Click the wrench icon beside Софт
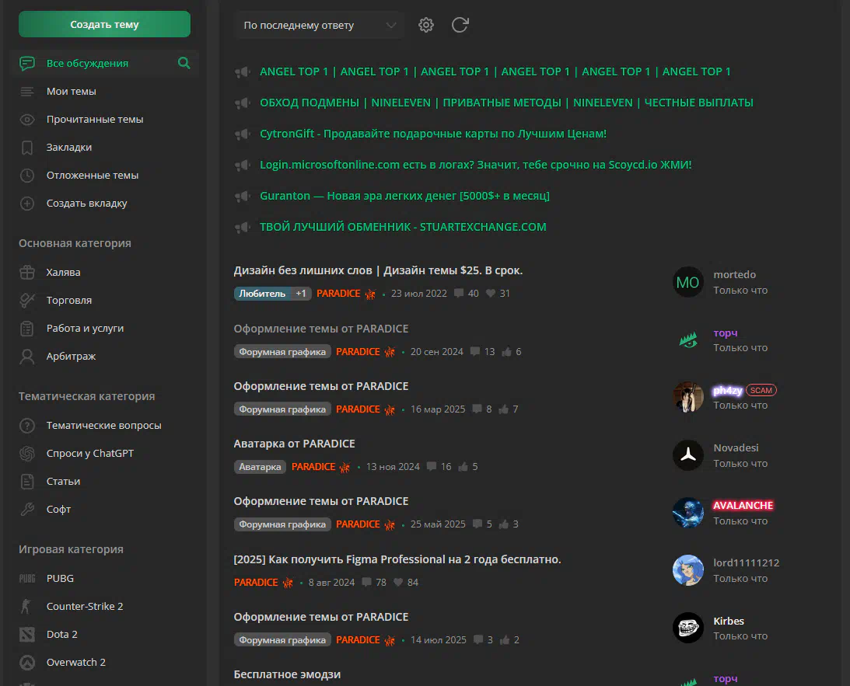Viewport: 850px width, 686px height. (x=27, y=510)
